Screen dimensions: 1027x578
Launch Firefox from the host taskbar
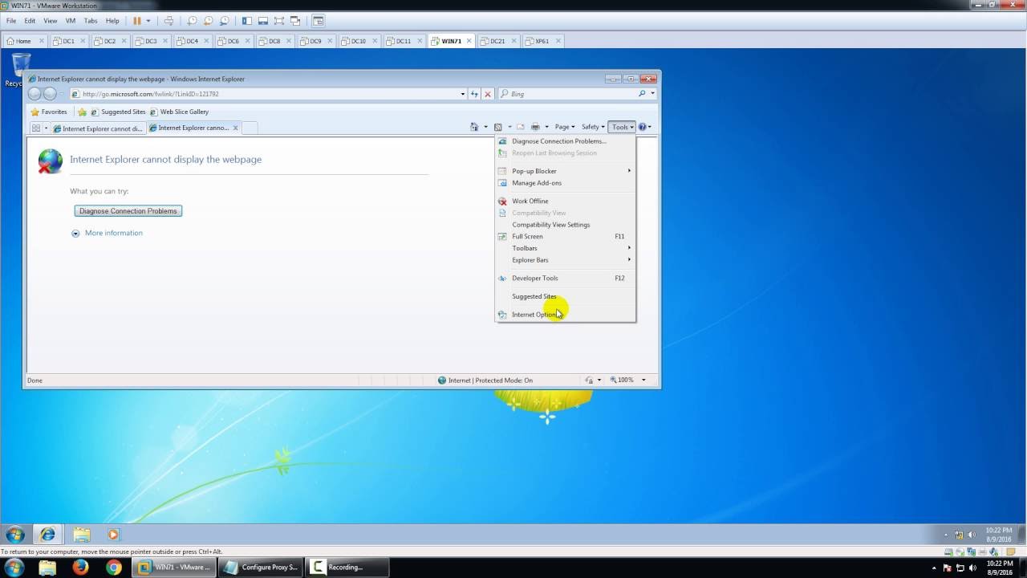(80, 568)
